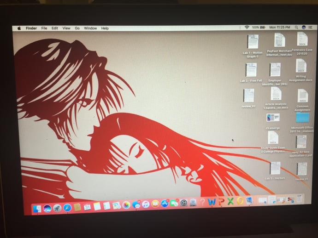Click the question mark placeholder in Dock
318x238 pixels.
[x=202, y=202]
